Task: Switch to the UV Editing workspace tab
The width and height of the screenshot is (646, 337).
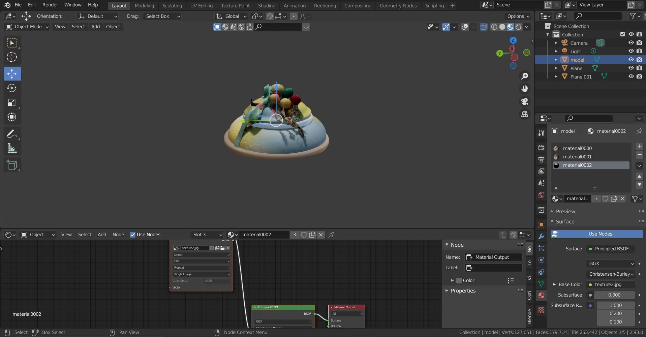Action: [201, 6]
